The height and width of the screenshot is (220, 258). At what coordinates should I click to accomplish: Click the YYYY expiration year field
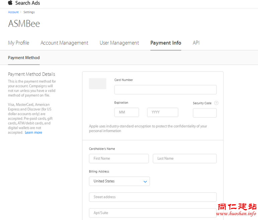163,113
